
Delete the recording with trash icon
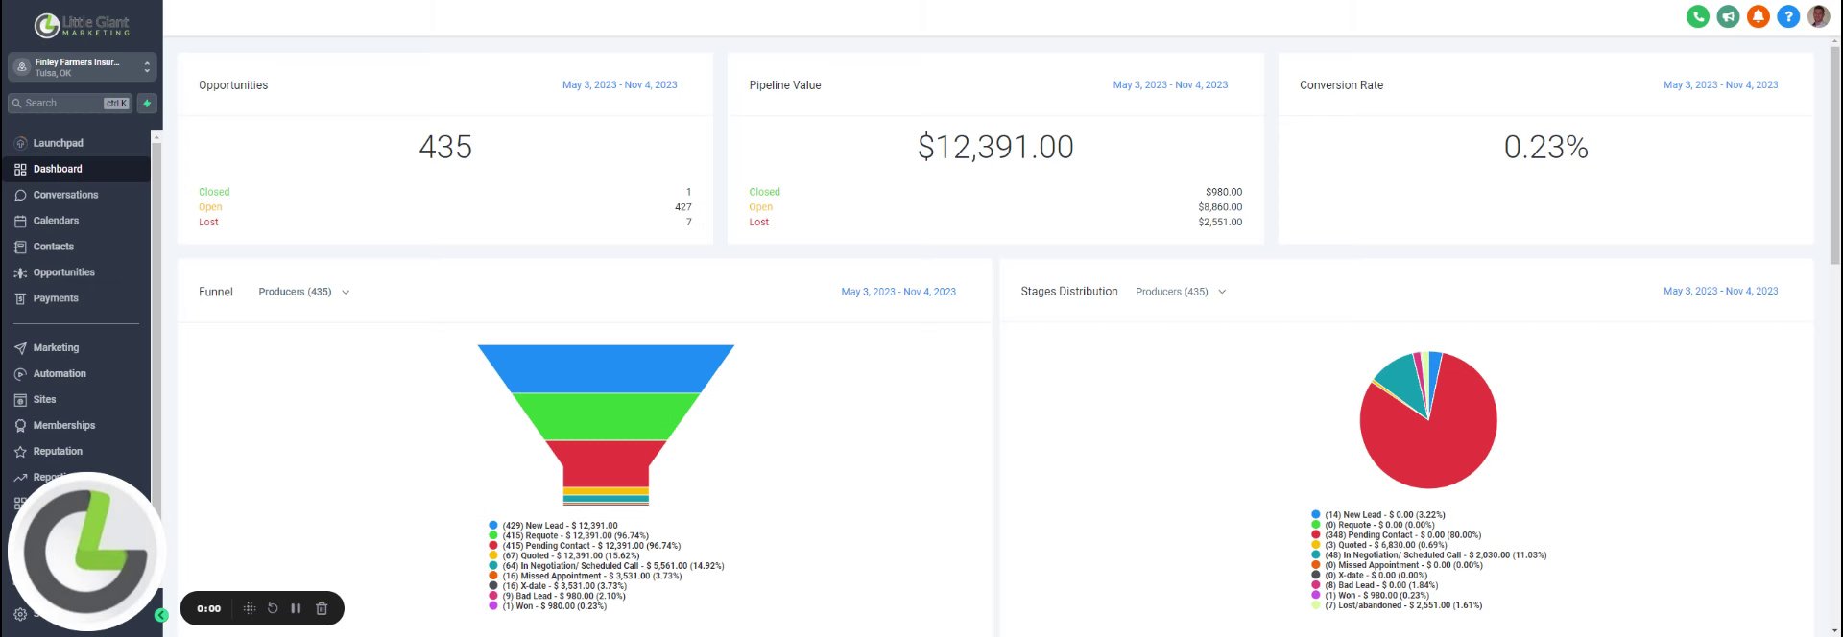click(322, 608)
